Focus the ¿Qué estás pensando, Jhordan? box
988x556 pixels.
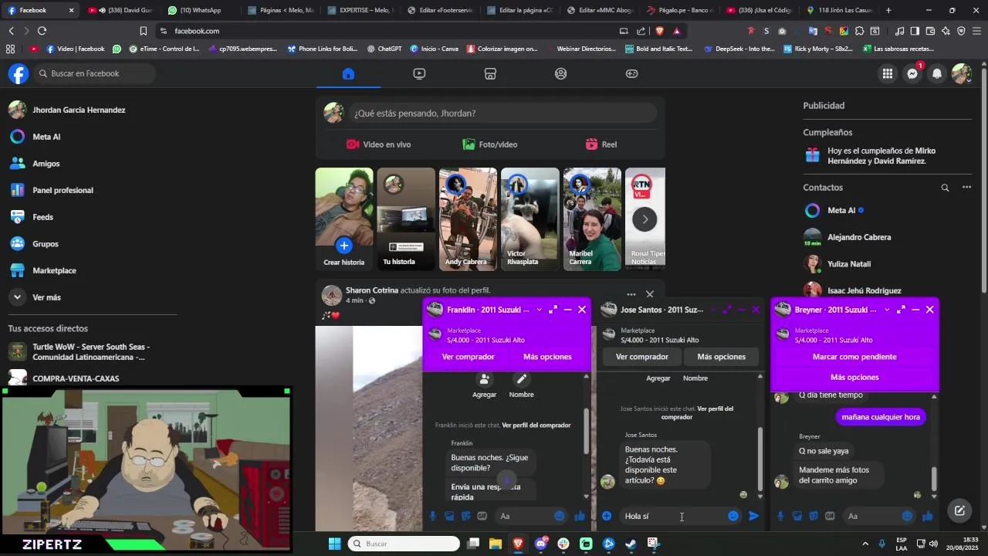[502, 113]
